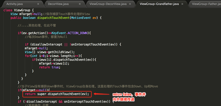
Task: Click the getChildView() assignment line
Action: pos(50,52)
